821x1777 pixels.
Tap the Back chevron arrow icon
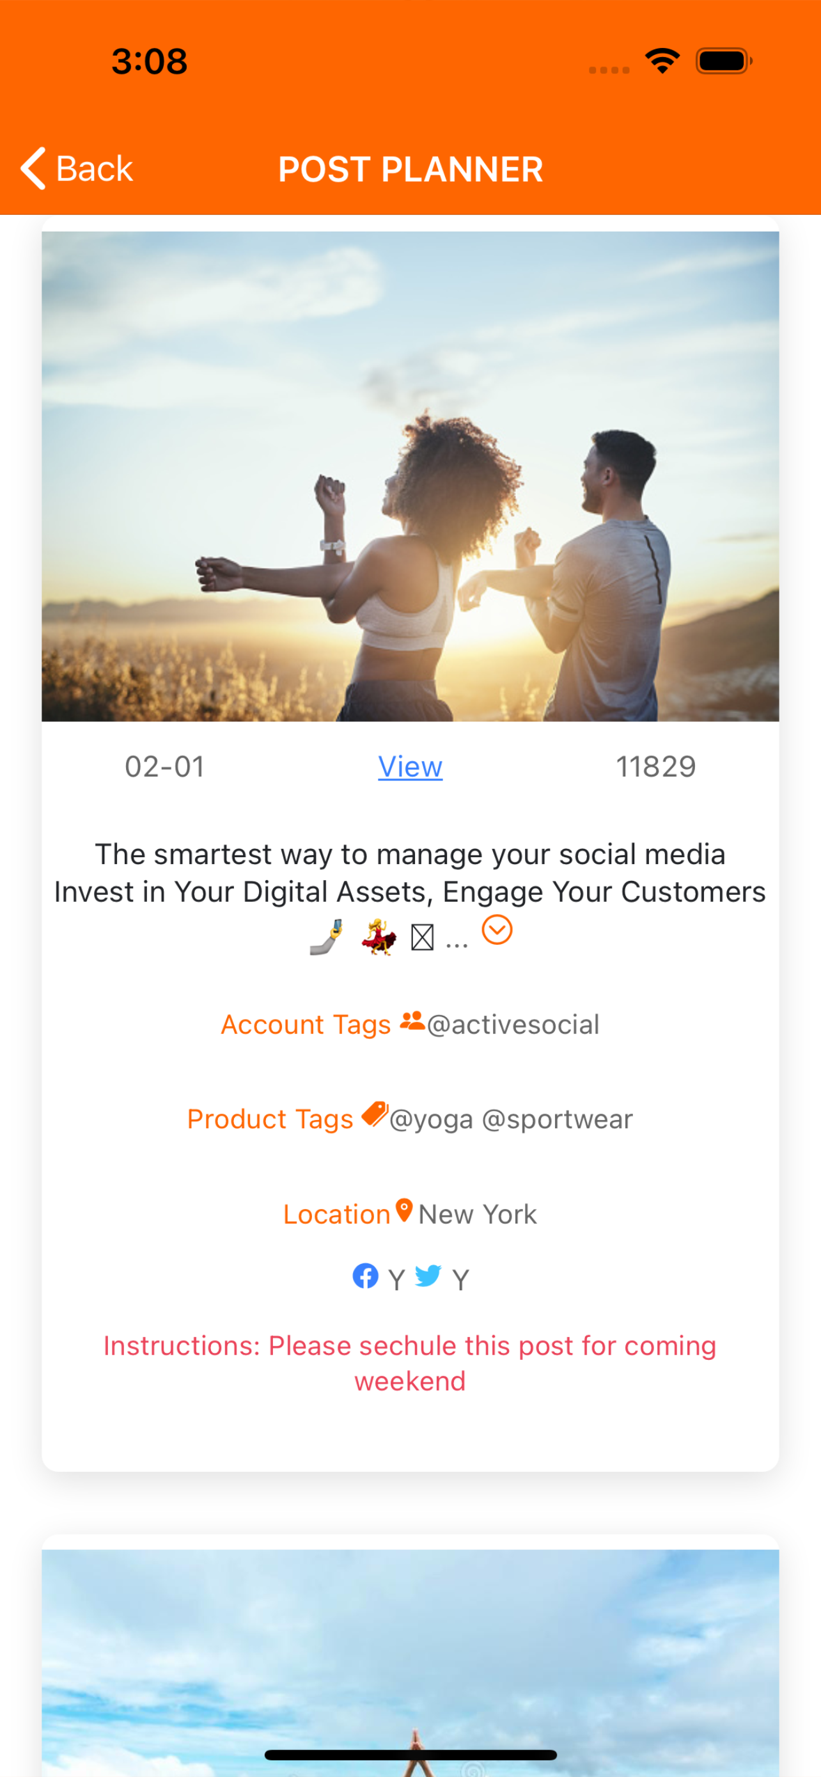(33, 168)
